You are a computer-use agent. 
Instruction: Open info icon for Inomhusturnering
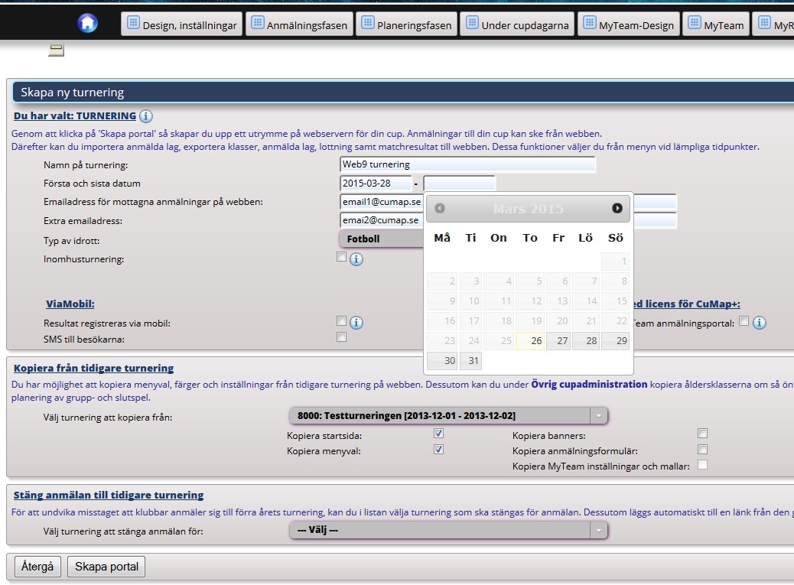click(x=356, y=259)
